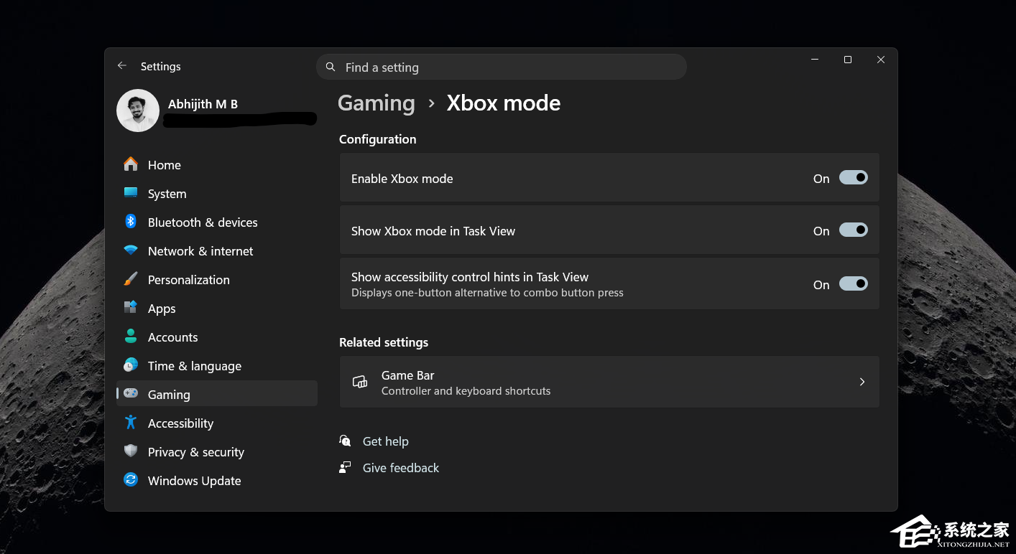
Task: Click the Related settings heading
Action: [384, 342]
